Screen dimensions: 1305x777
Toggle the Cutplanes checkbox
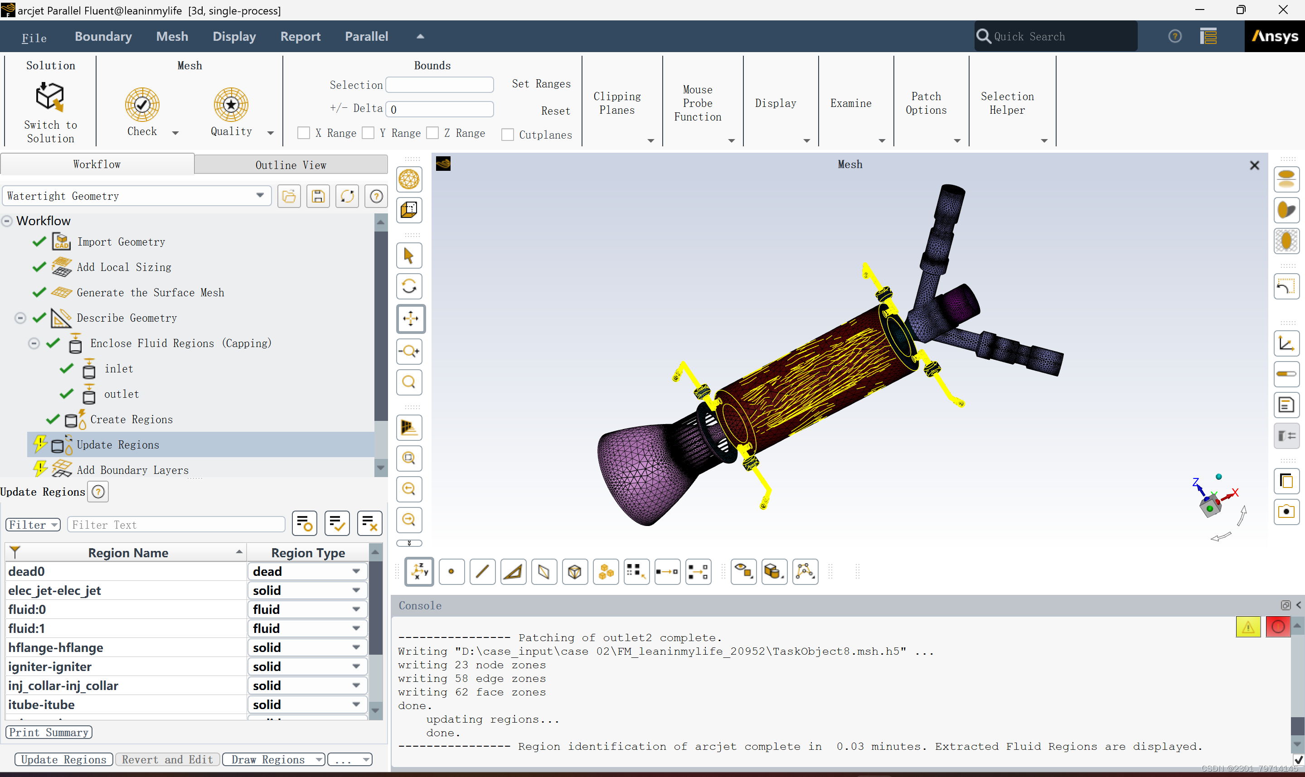pos(507,134)
